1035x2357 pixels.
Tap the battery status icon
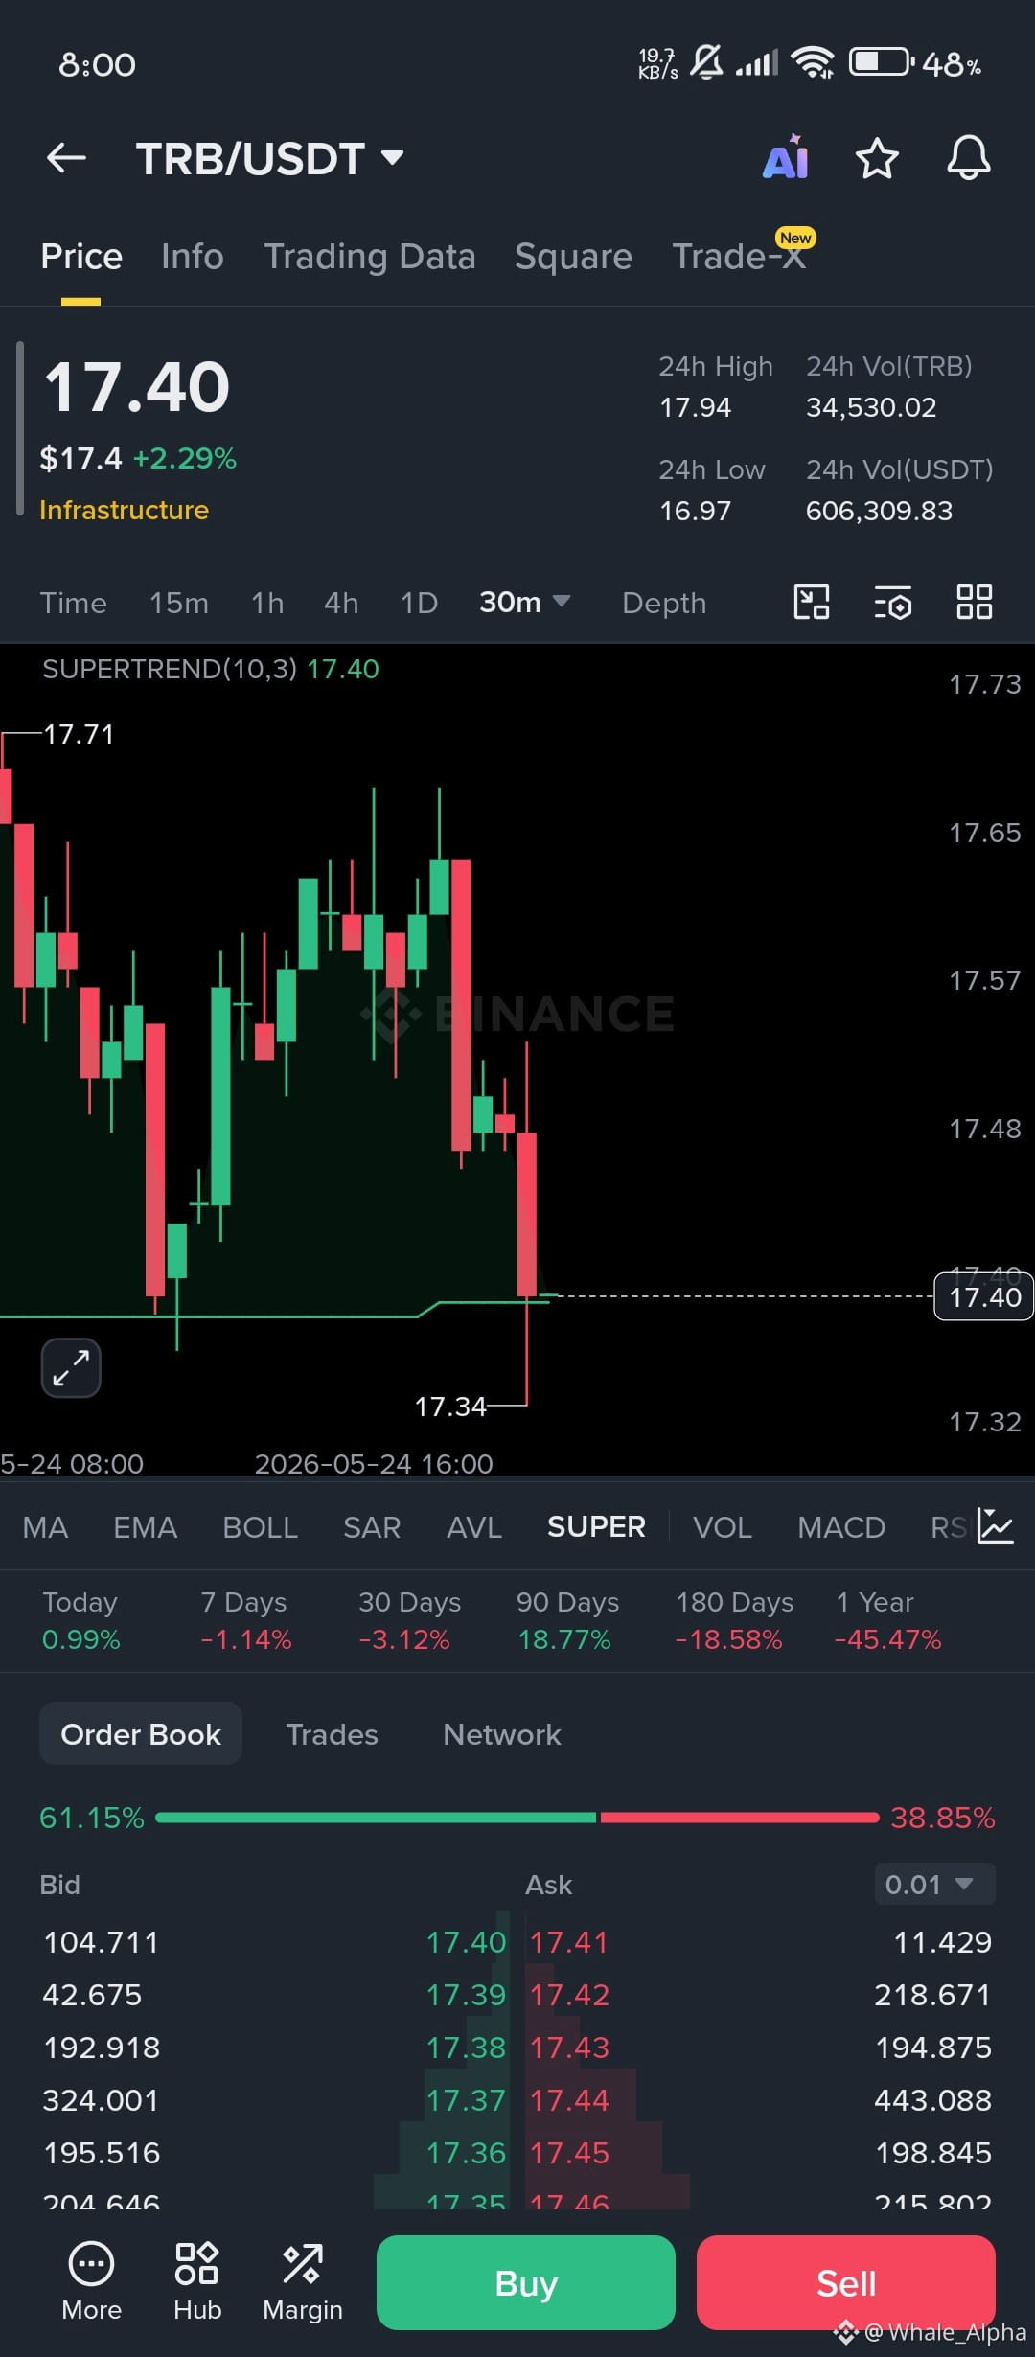880,63
